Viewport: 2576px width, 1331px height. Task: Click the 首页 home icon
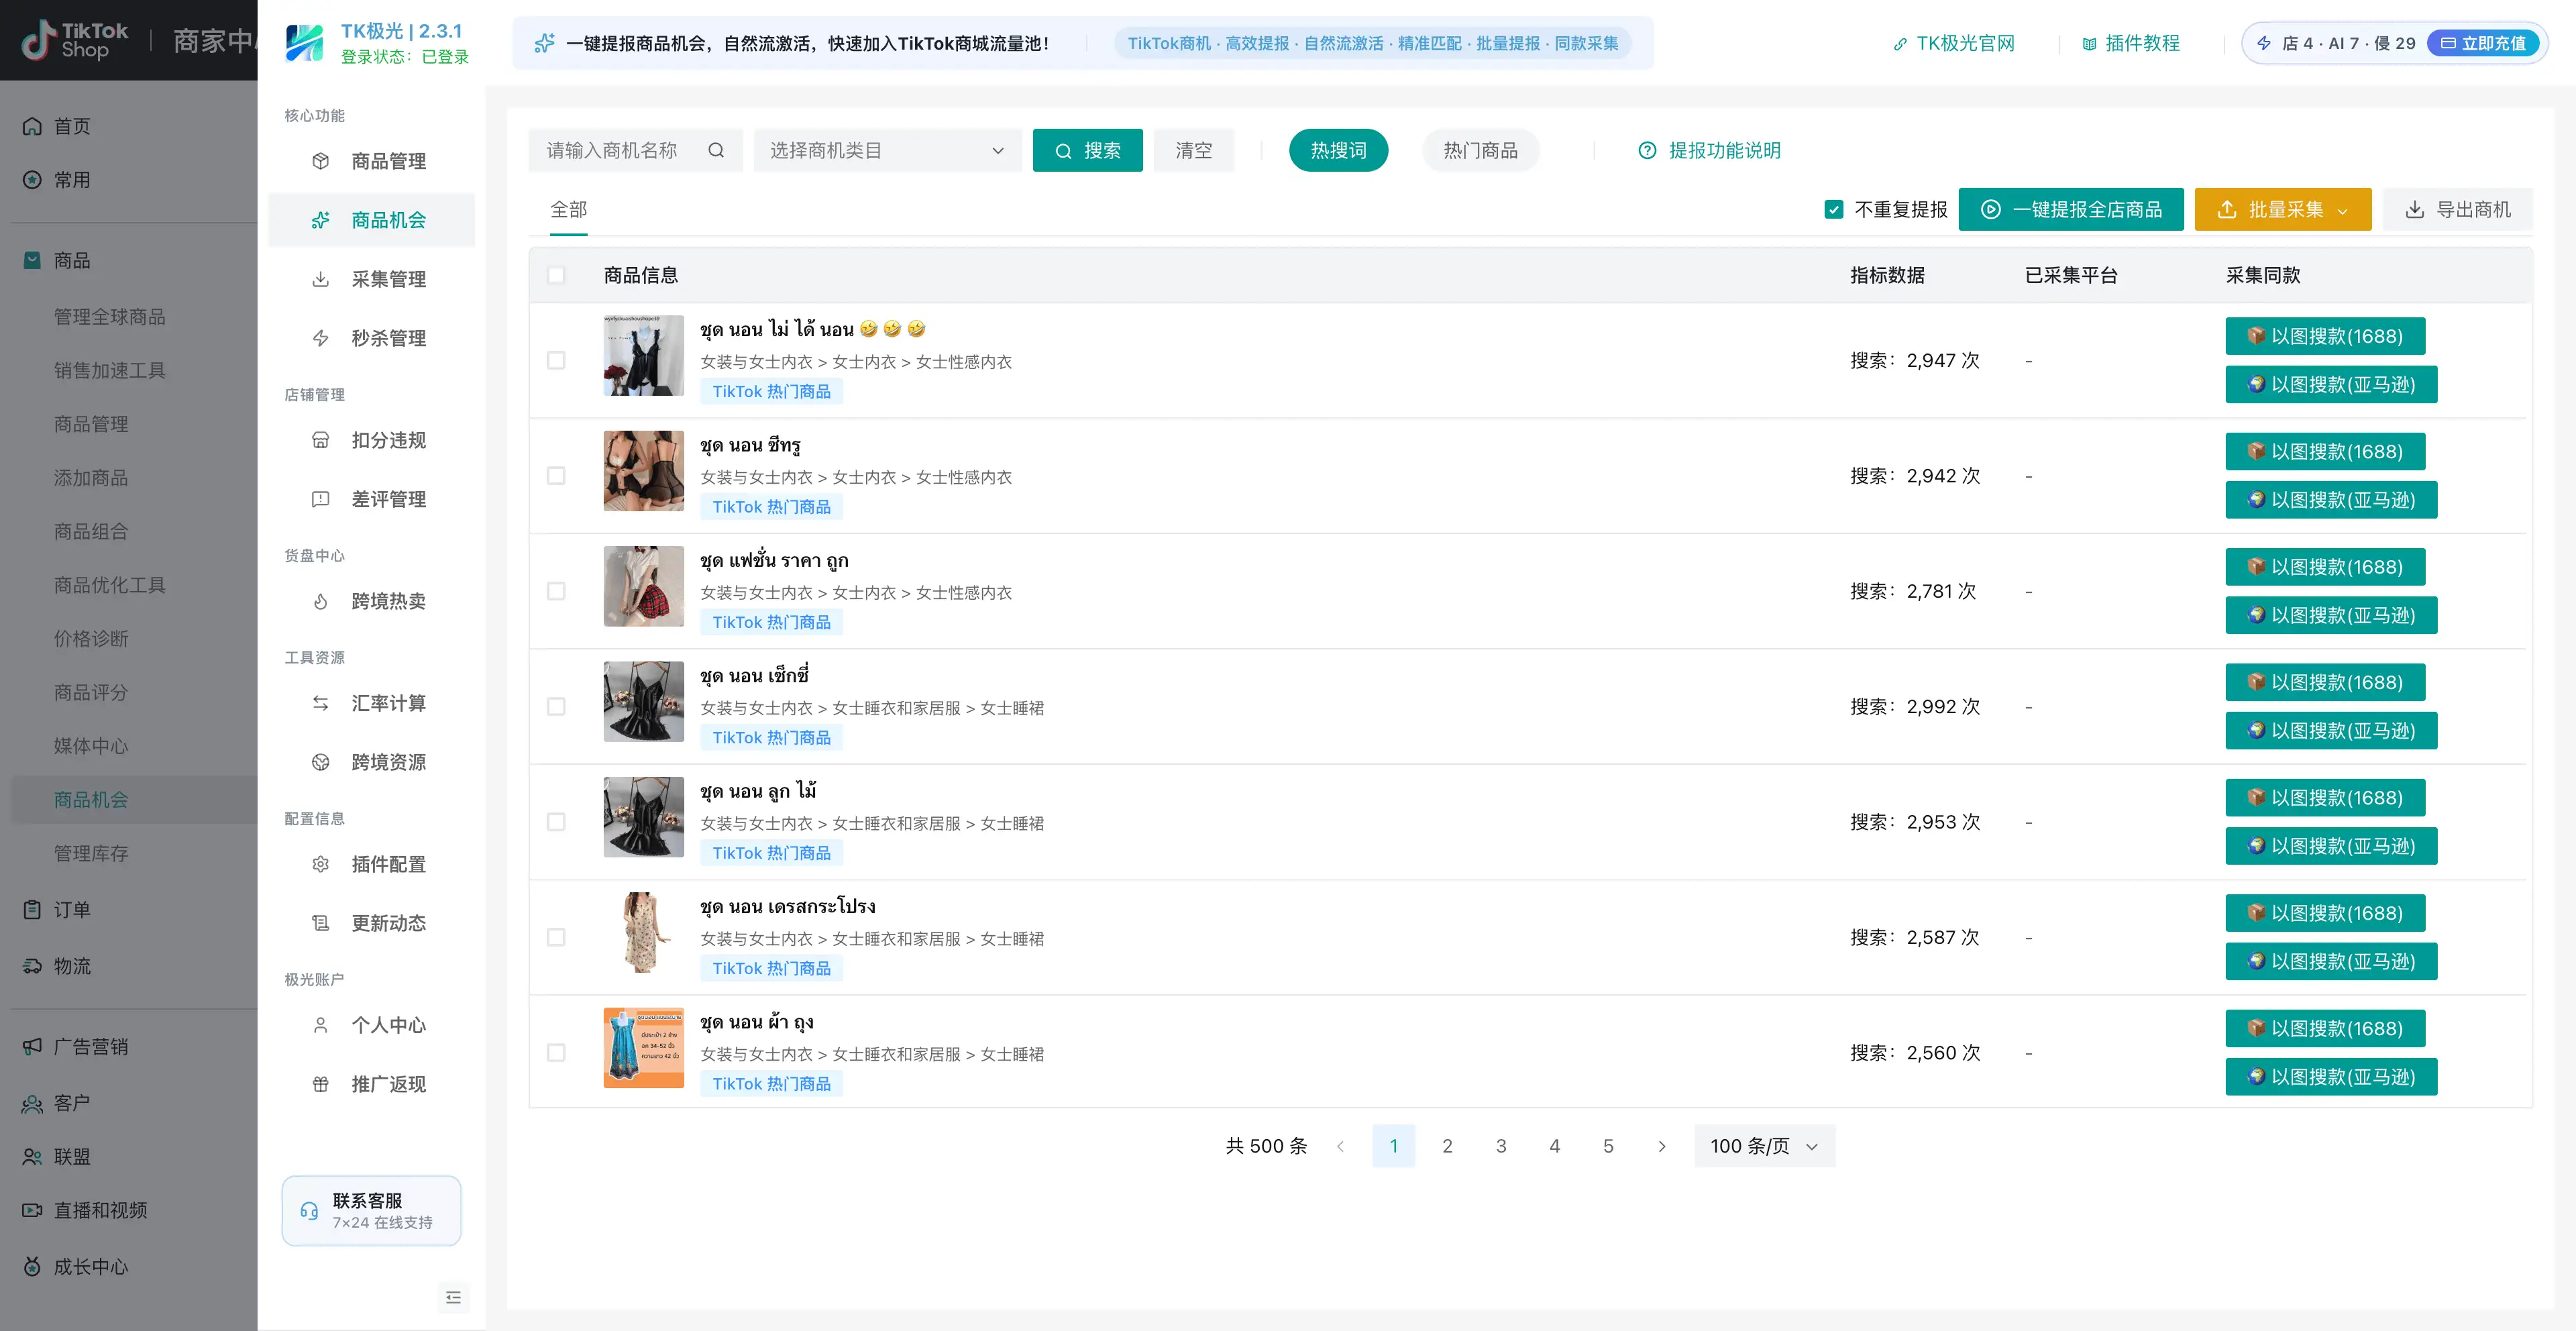tap(32, 126)
